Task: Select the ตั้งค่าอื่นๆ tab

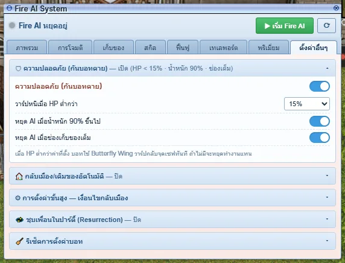Action: tap(314, 47)
